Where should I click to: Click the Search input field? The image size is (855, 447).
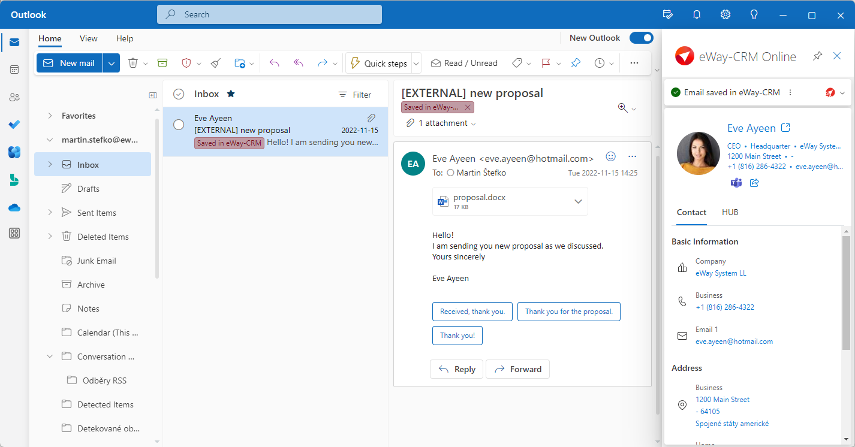click(269, 14)
